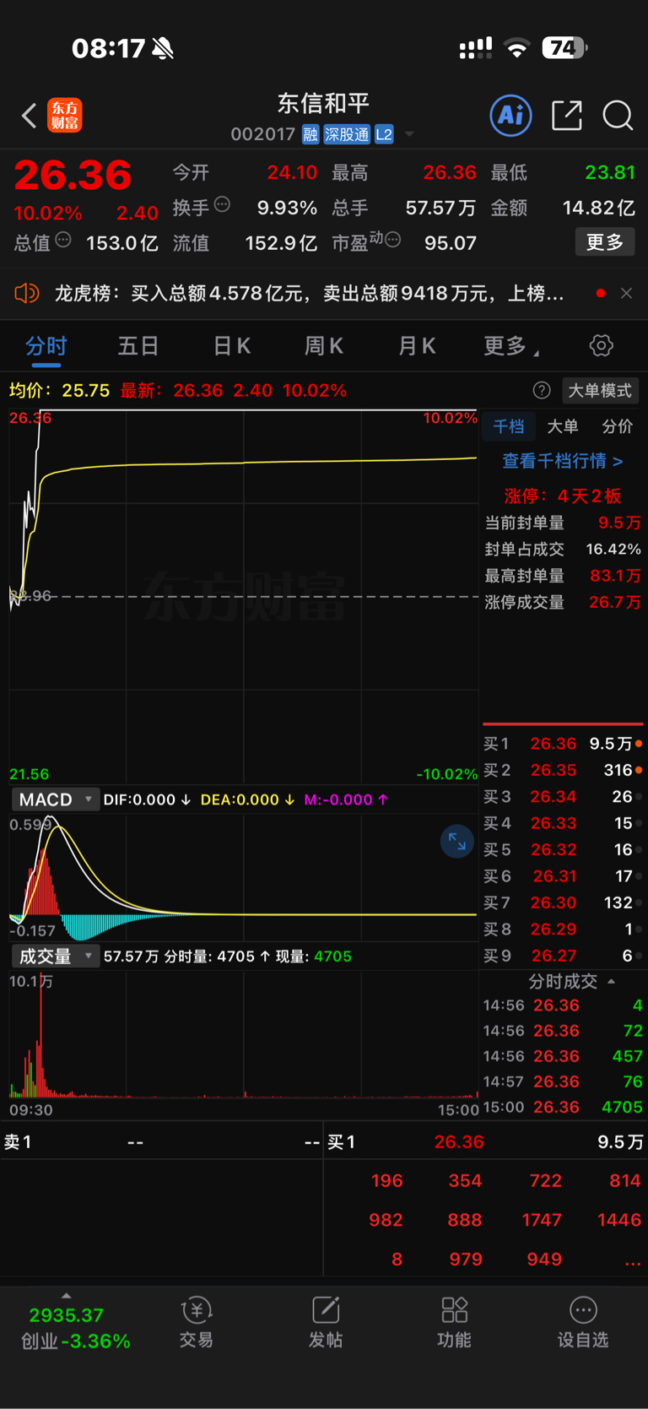Open the 成交量 indicator dropdown
Viewport: 648px width, 1409px height.
pos(55,956)
